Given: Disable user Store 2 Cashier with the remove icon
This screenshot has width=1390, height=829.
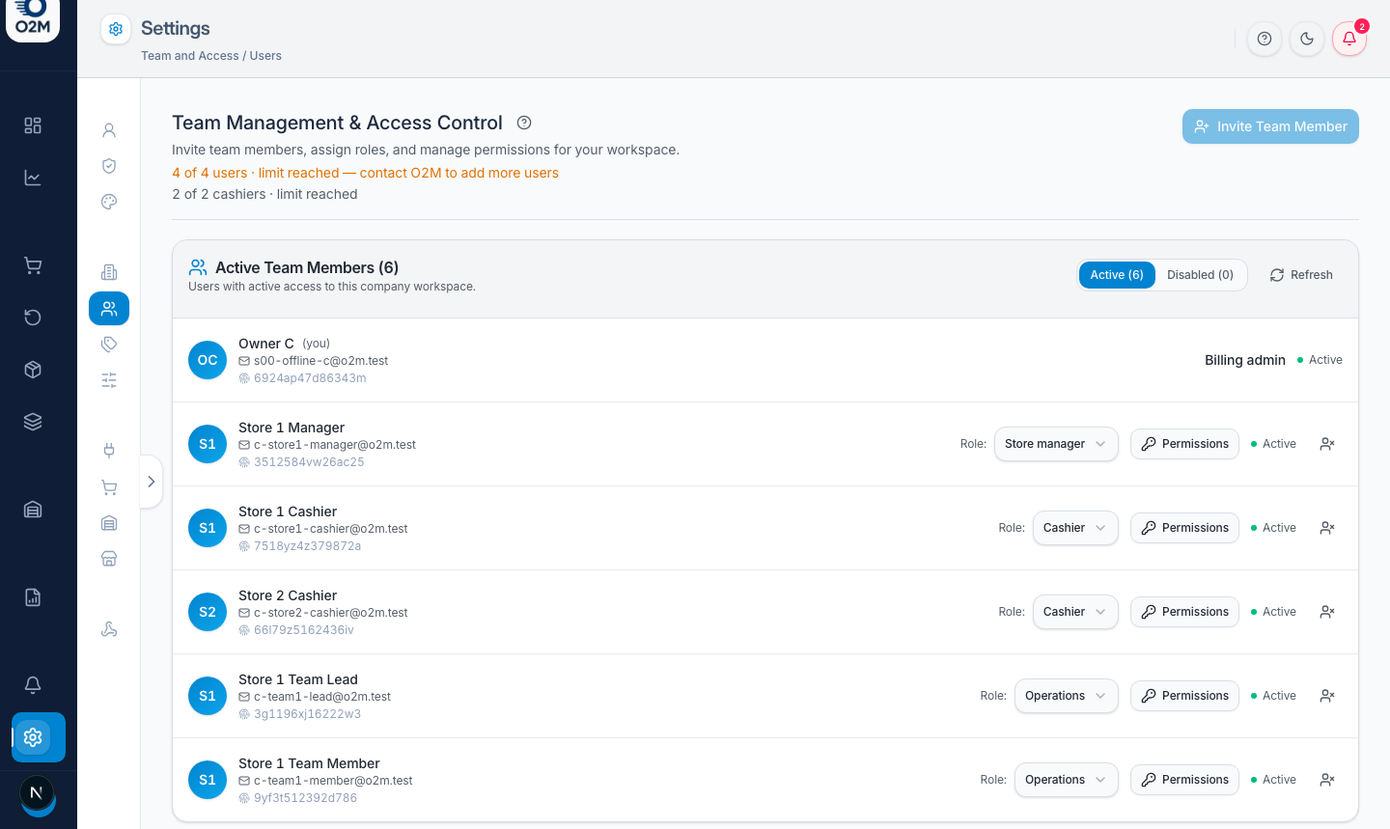Looking at the screenshot, I should point(1327,612).
